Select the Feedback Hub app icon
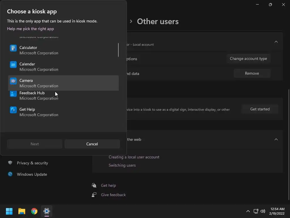 click(13, 94)
